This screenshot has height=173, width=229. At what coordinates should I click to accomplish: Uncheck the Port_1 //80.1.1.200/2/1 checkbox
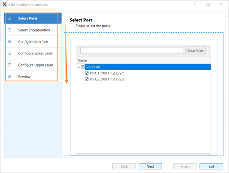pyautogui.click(x=87, y=73)
